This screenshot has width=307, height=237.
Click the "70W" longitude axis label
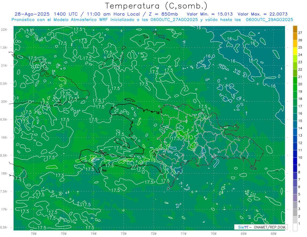click(x=214, y=233)
